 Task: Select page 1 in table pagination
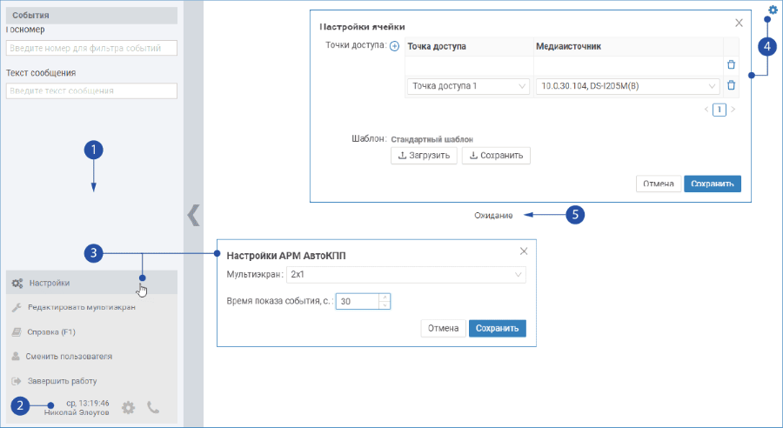coord(719,110)
